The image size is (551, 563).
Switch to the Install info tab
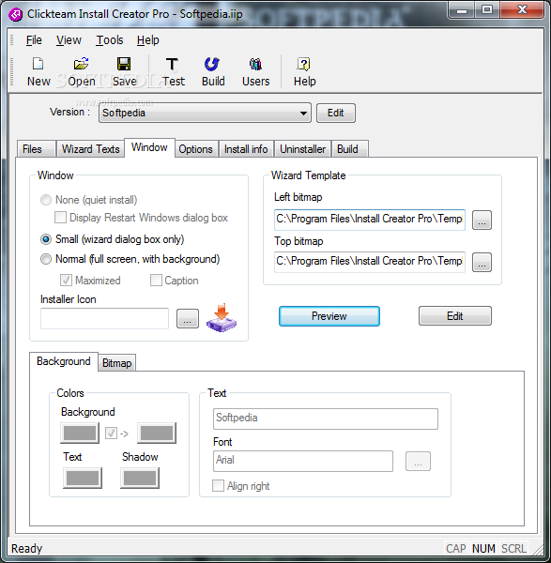(x=246, y=149)
